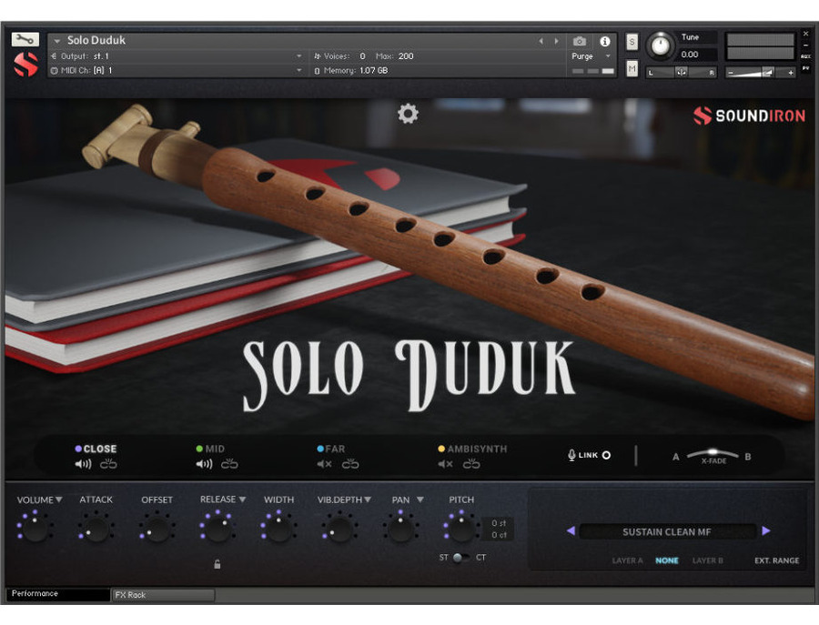Click the ATTACK knob
This screenshot has width=819, height=625.
tap(96, 529)
